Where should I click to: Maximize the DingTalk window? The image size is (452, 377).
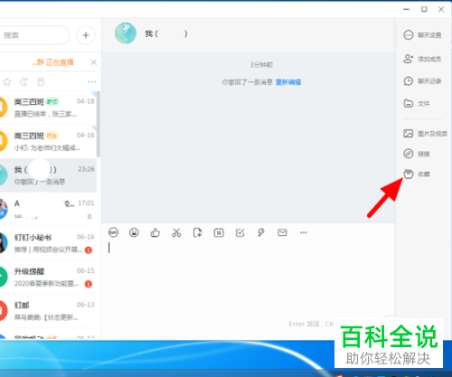(424, 9)
